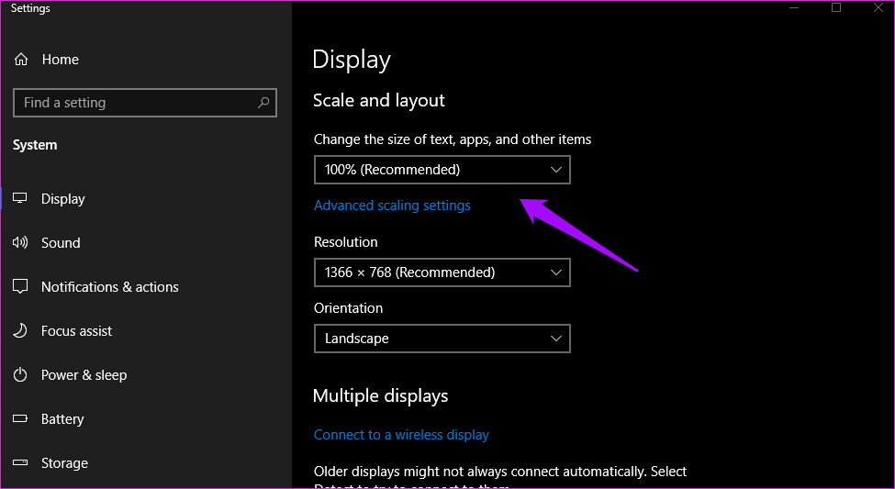This screenshot has width=895, height=489.
Task: Open the Landscape orientation dropdown
Action: [442, 339]
